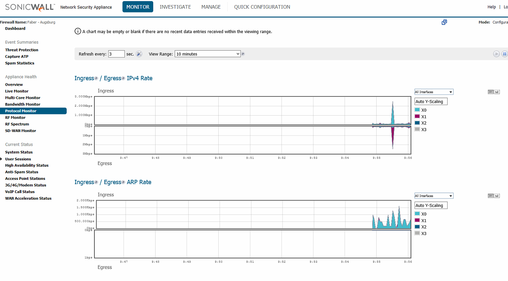Image resolution: width=508 pixels, height=281 pixels.
Task: Switch ARP Rate chart to bar view
Action: click(497, 196)
